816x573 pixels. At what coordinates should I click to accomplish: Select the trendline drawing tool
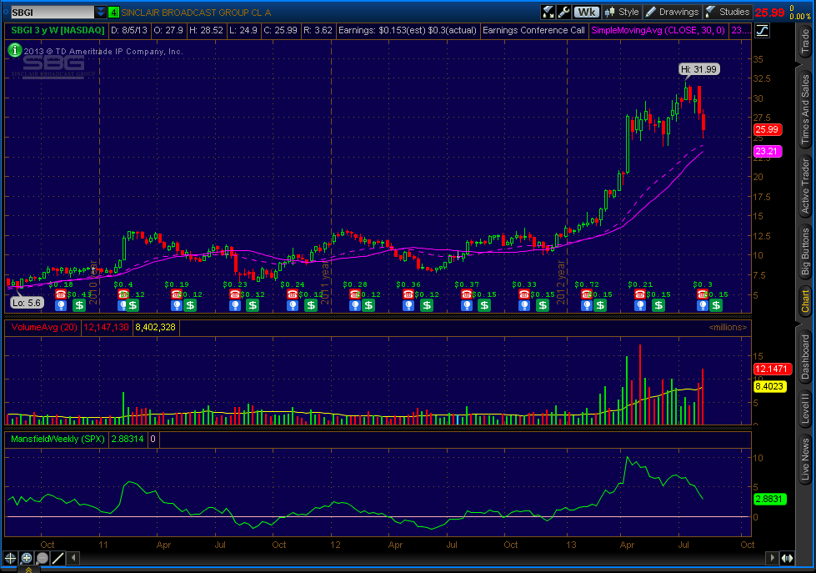(58, 559)
